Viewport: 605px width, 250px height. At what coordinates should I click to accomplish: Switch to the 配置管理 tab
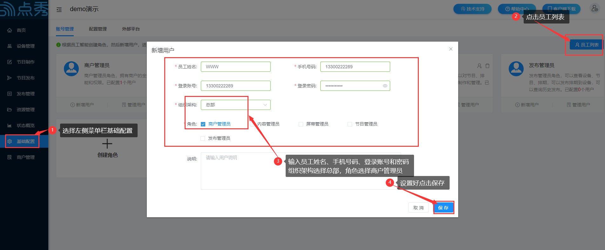[98, 29]
